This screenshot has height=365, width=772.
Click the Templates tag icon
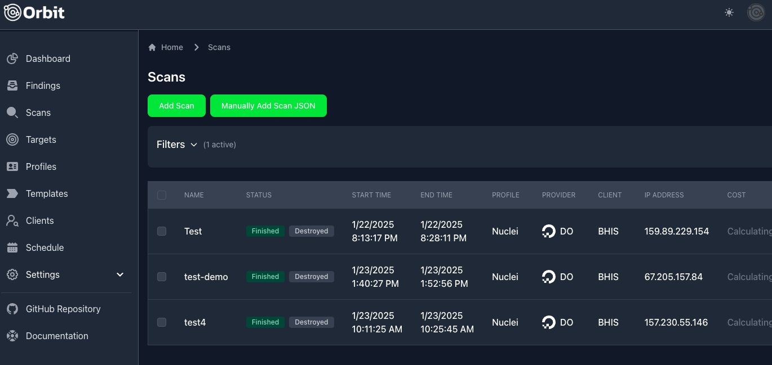click(12, 193)
